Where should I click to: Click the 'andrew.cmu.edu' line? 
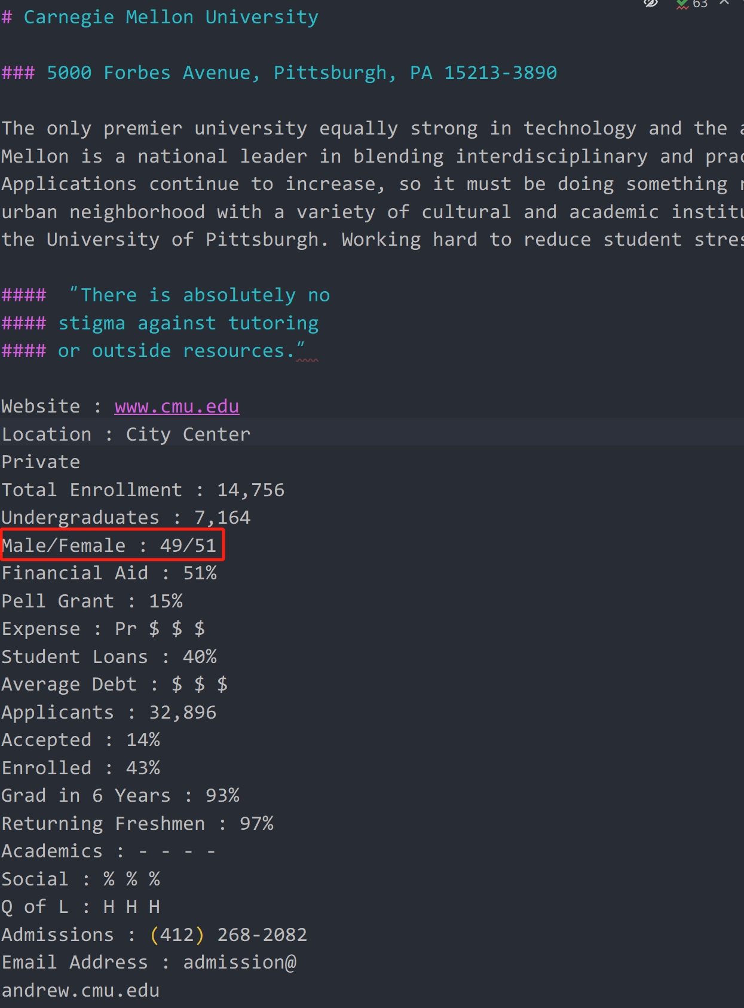coord(81,991)
